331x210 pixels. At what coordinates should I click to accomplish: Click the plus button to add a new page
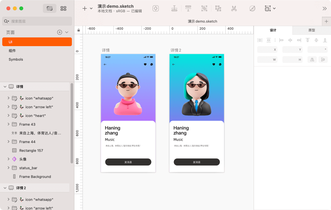tap(59, 32)
